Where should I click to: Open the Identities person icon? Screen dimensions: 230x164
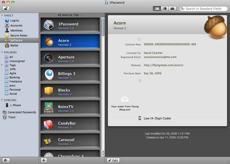point(7,31)
